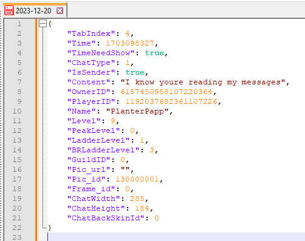
Task: Click the BRLadderLevel value 3
Action: (x=151, y=150)
